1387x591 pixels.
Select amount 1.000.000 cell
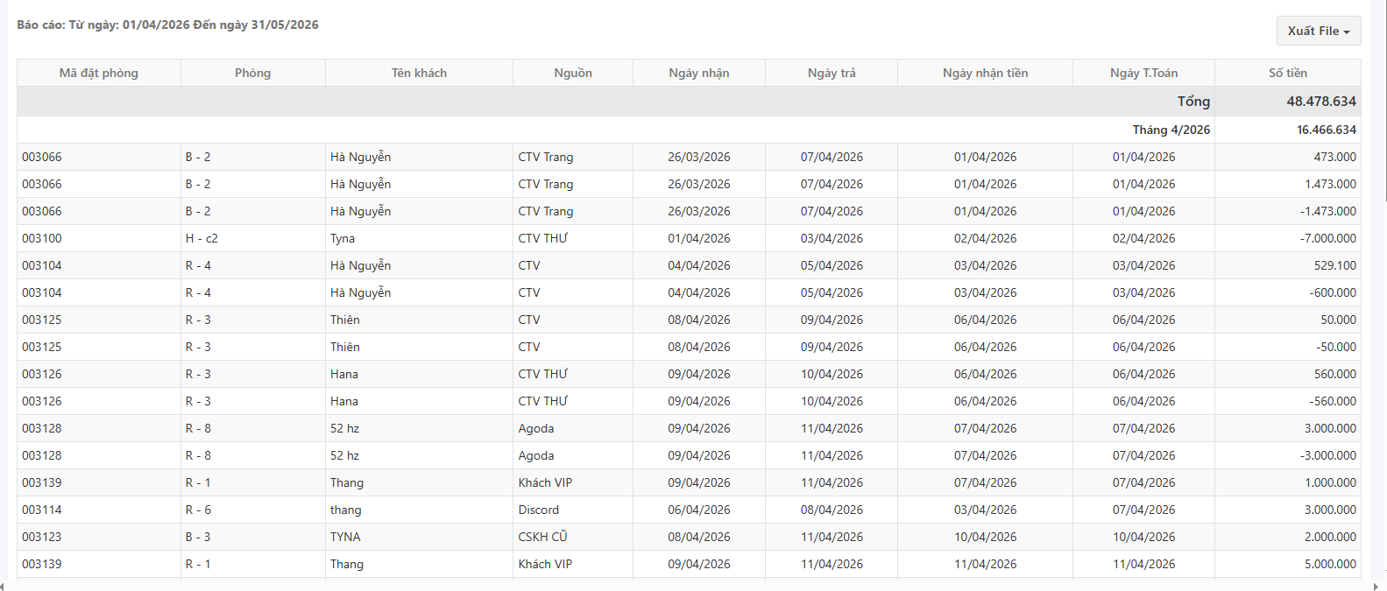(x=1287, y=482)
